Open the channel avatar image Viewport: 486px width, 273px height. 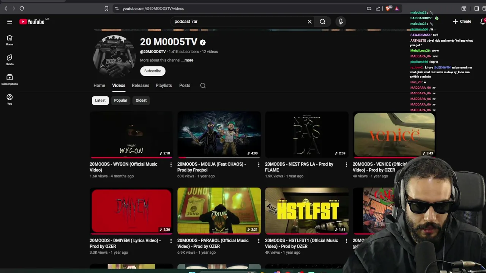(114, 56)
